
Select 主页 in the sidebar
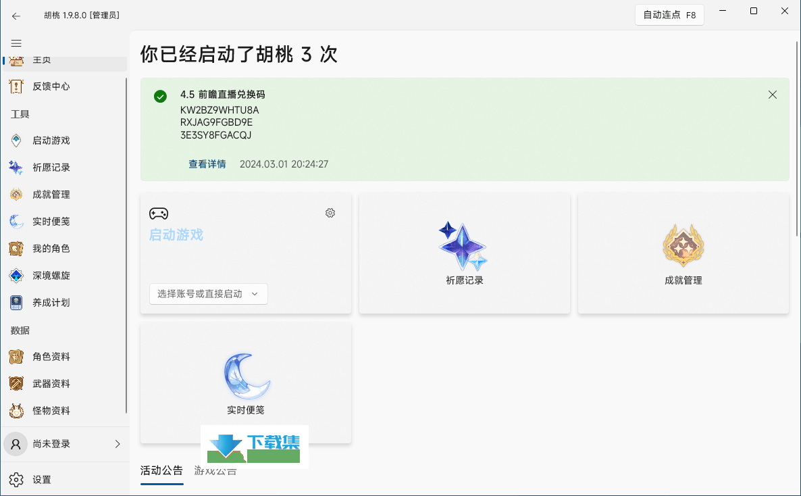pos(64,62)
